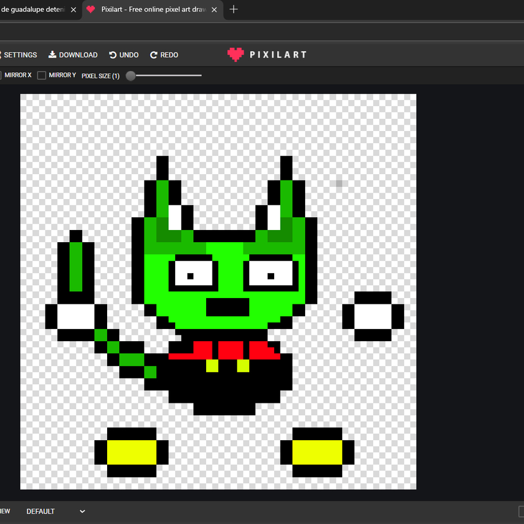Screen dimensions: 524x524
Task: Click the character's black mouth on the canvas
Action: click(x=228, y=307)
